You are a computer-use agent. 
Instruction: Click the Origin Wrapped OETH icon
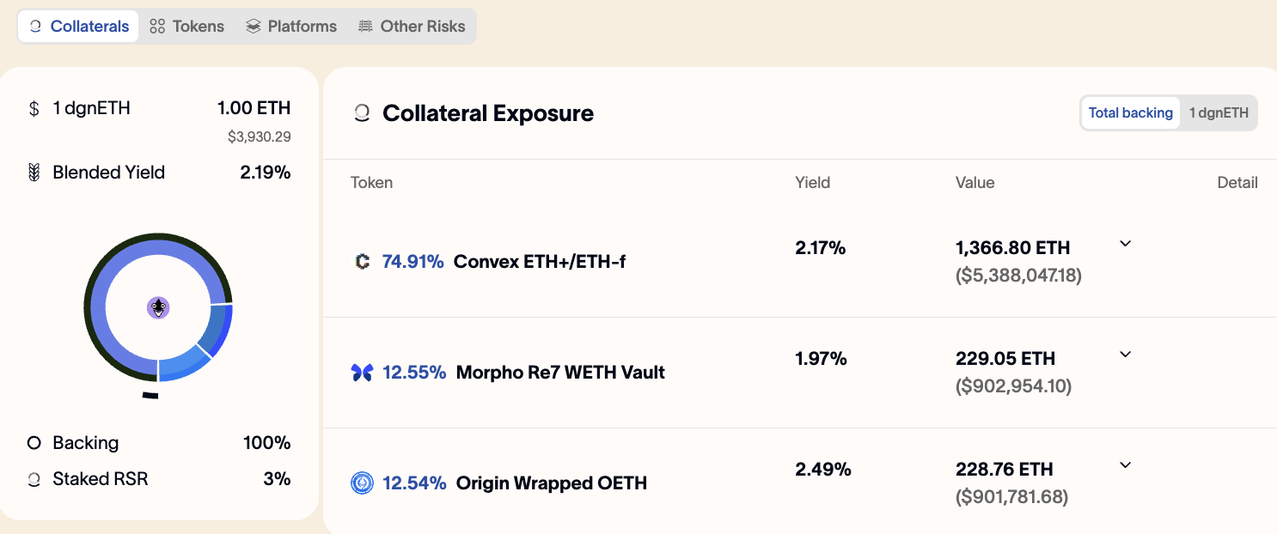pos(362,483)
